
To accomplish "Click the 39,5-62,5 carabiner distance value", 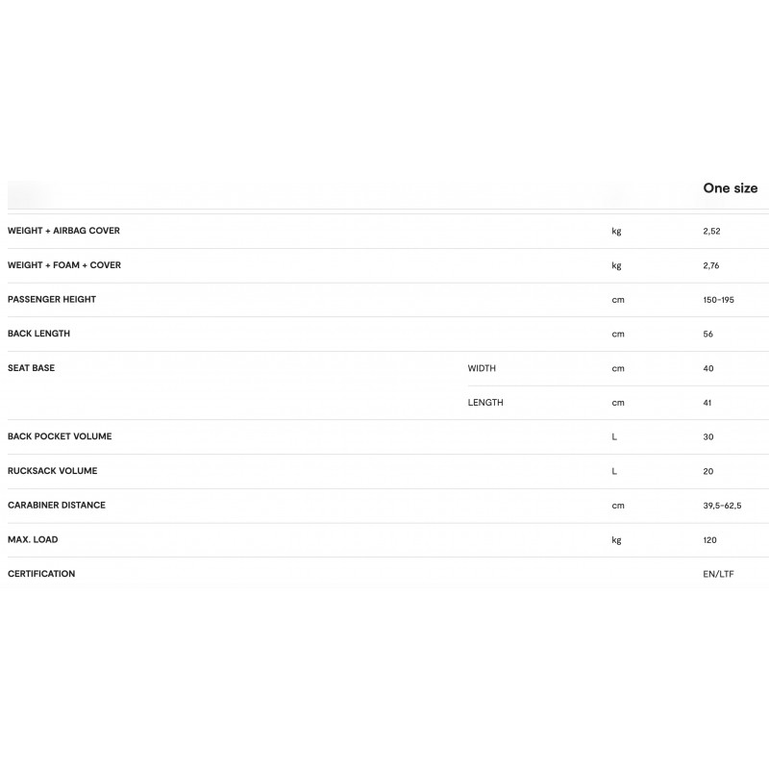I will point(722,506).
